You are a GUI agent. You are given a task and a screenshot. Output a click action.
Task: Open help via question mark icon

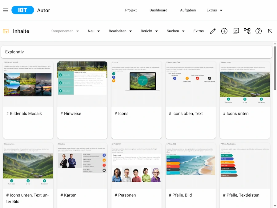click(259, 31)
